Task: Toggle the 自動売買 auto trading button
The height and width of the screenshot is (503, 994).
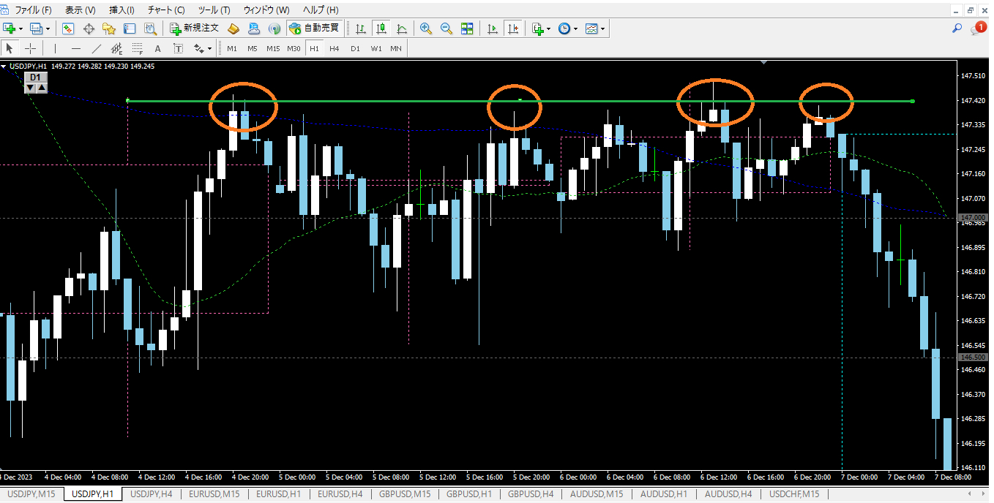Action: coord(314,29)
